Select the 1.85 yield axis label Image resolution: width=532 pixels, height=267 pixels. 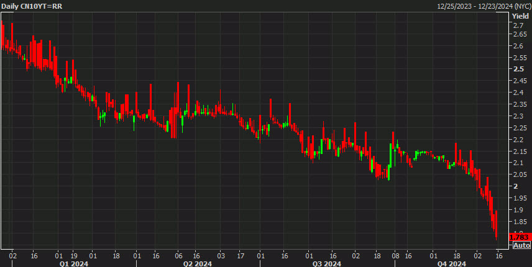point(520,222)
